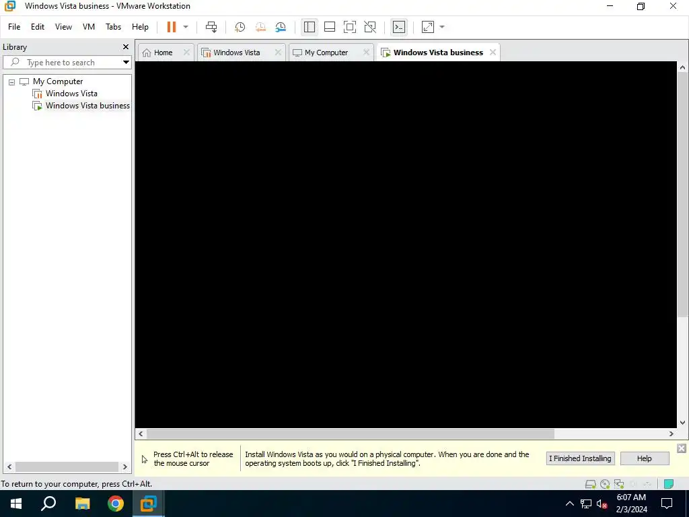Open the File menu
The height and width of the screenshot is (517, 689).
click(x=14, y=27)
